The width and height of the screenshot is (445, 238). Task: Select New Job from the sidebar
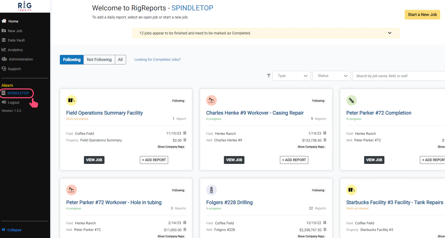point(15,31)
